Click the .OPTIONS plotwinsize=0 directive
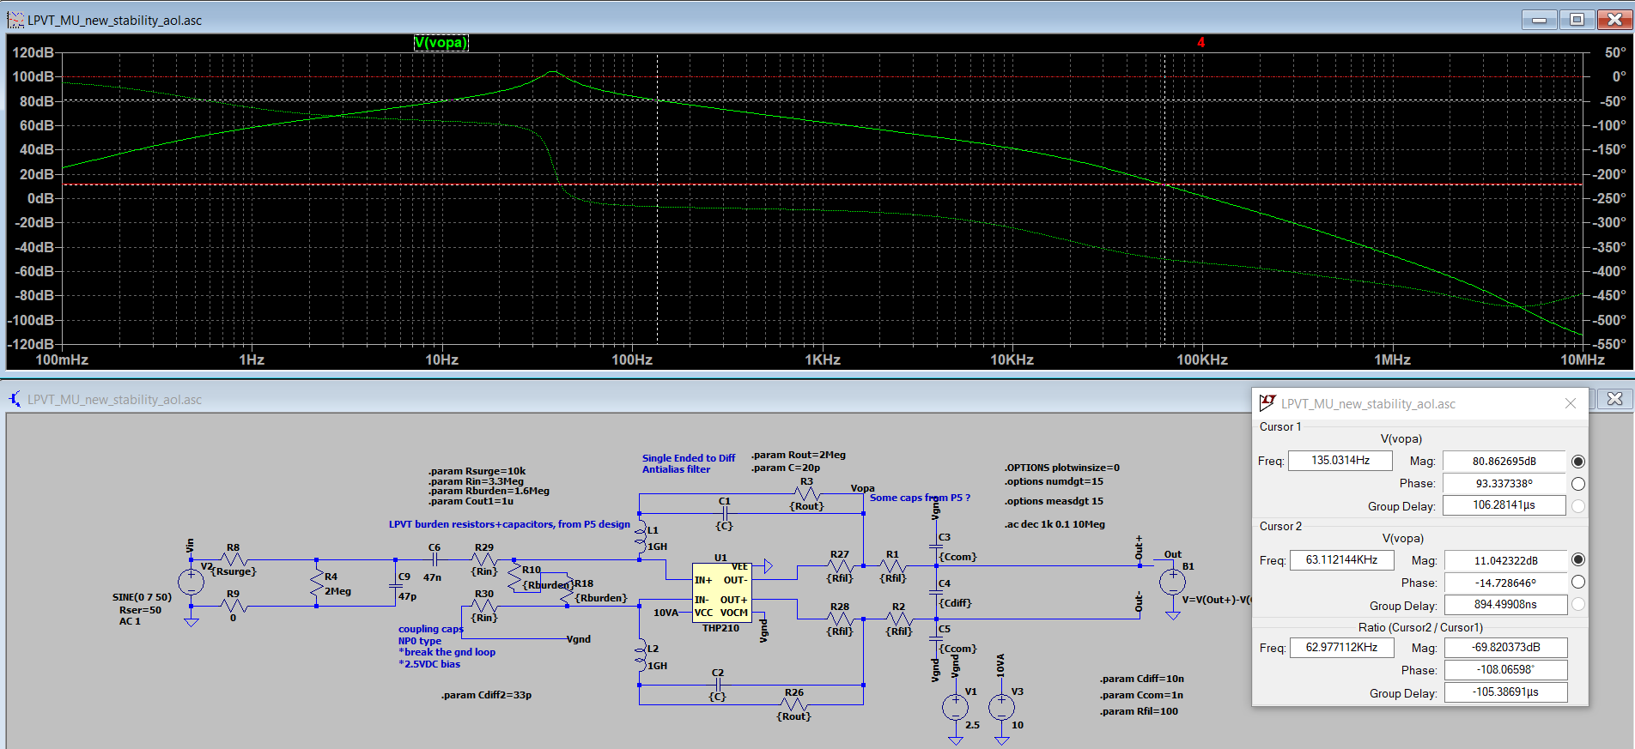This screenshot has width=1635, height=749. [x=1062, y=468]
